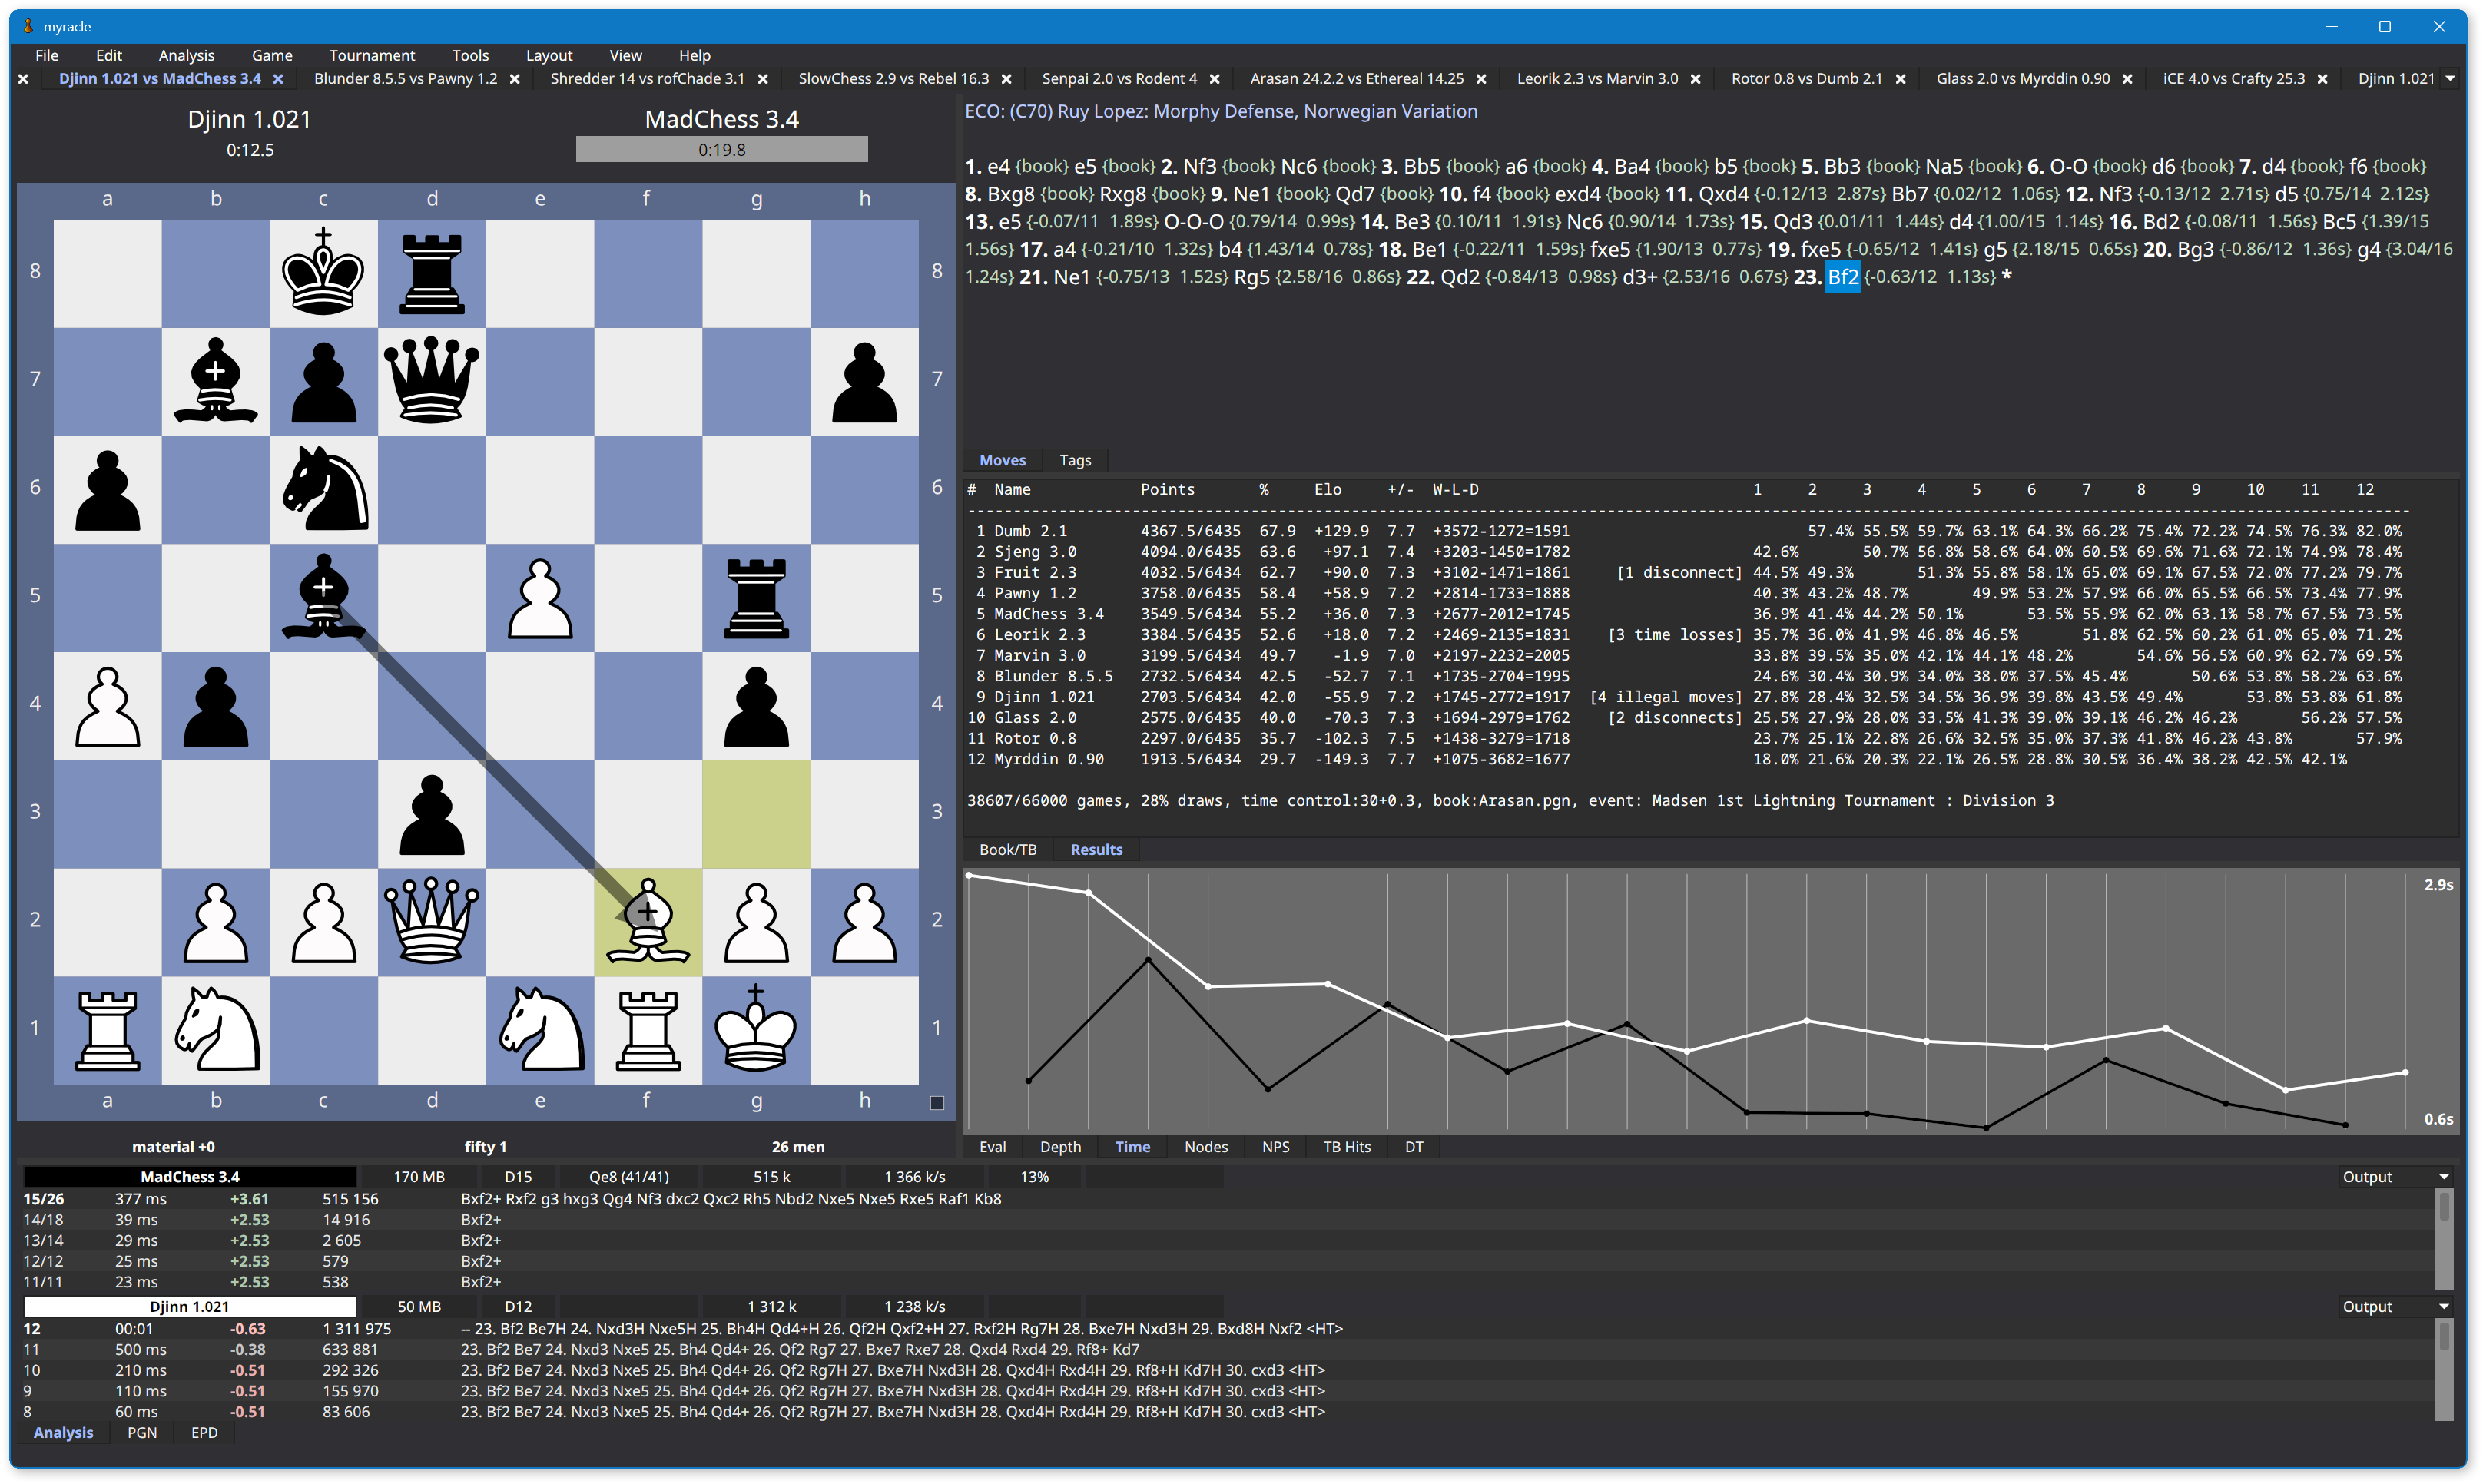Screen dimensions: 2483x1484
Task: Show the TB Hits graph tab
Action: click(1346, 1147)
